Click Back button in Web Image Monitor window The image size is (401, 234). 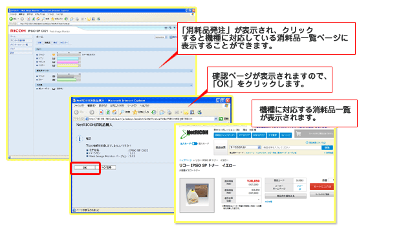click(12, 19)
